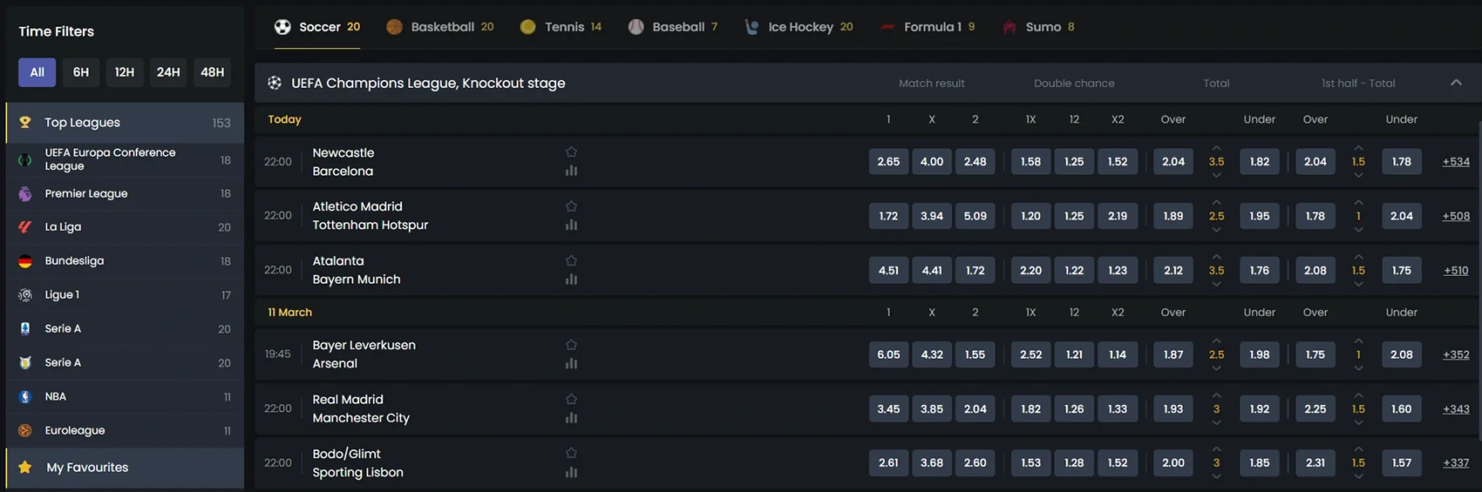Select Bayern Munich win at 1.72
1482x492 pixels.
point(975,270)
